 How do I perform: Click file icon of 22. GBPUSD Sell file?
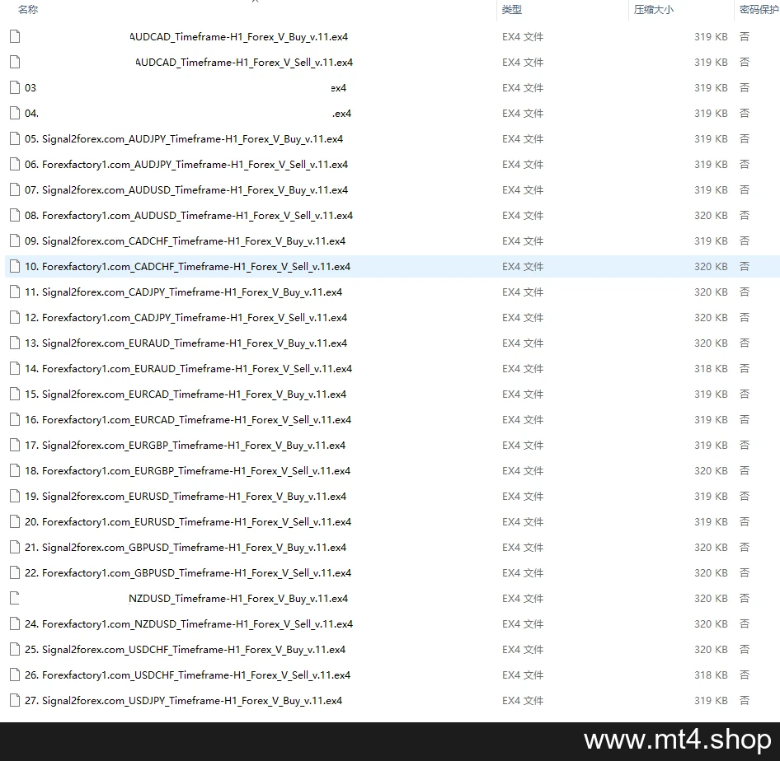tap(15, 572)
